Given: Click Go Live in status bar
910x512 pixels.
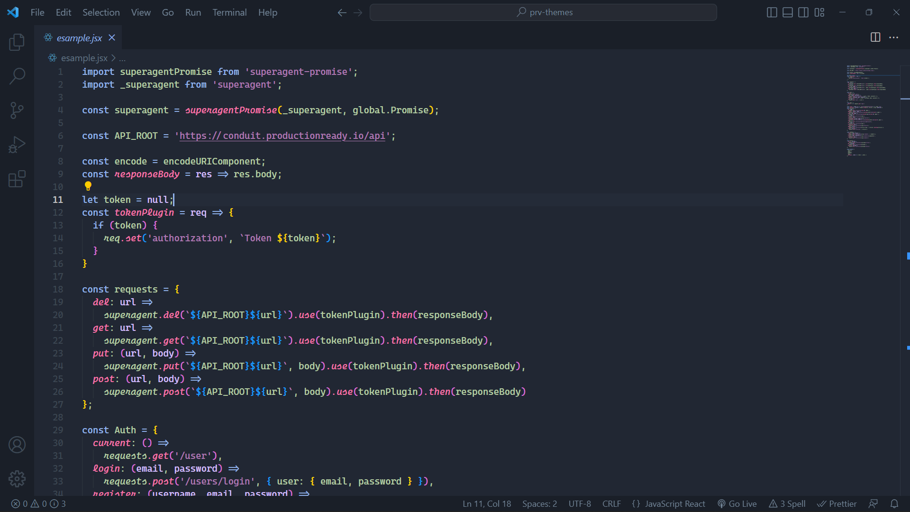Looking at the screenshot, I should pyautogui.click(x=737, y=504).
